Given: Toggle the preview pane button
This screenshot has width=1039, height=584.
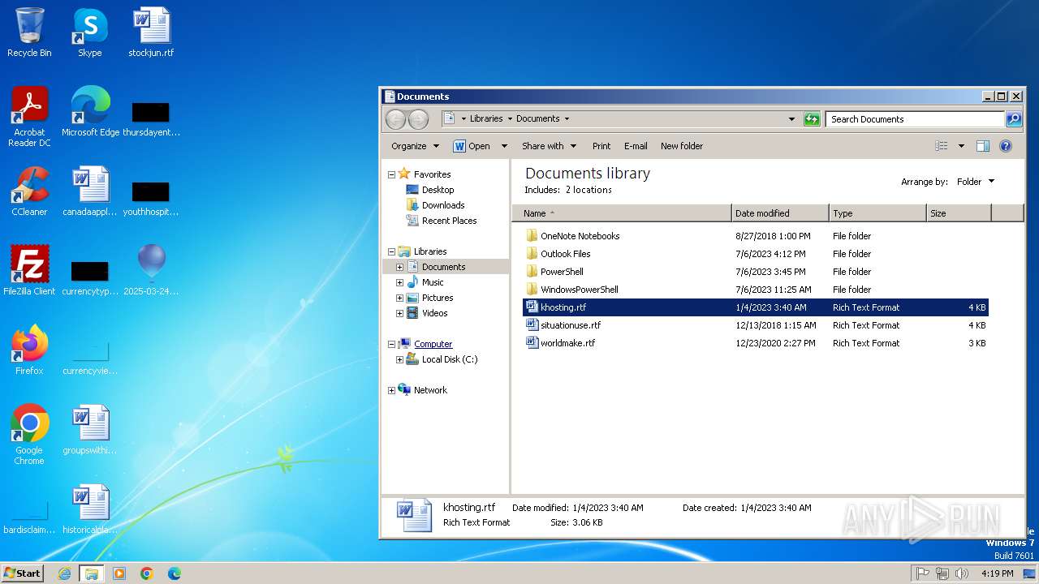Looking at the screenshot, I should (x=983, y=146).
